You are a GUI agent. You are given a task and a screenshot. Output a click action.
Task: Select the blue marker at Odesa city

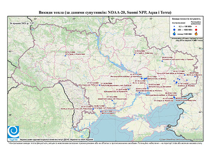pos(101,112)
